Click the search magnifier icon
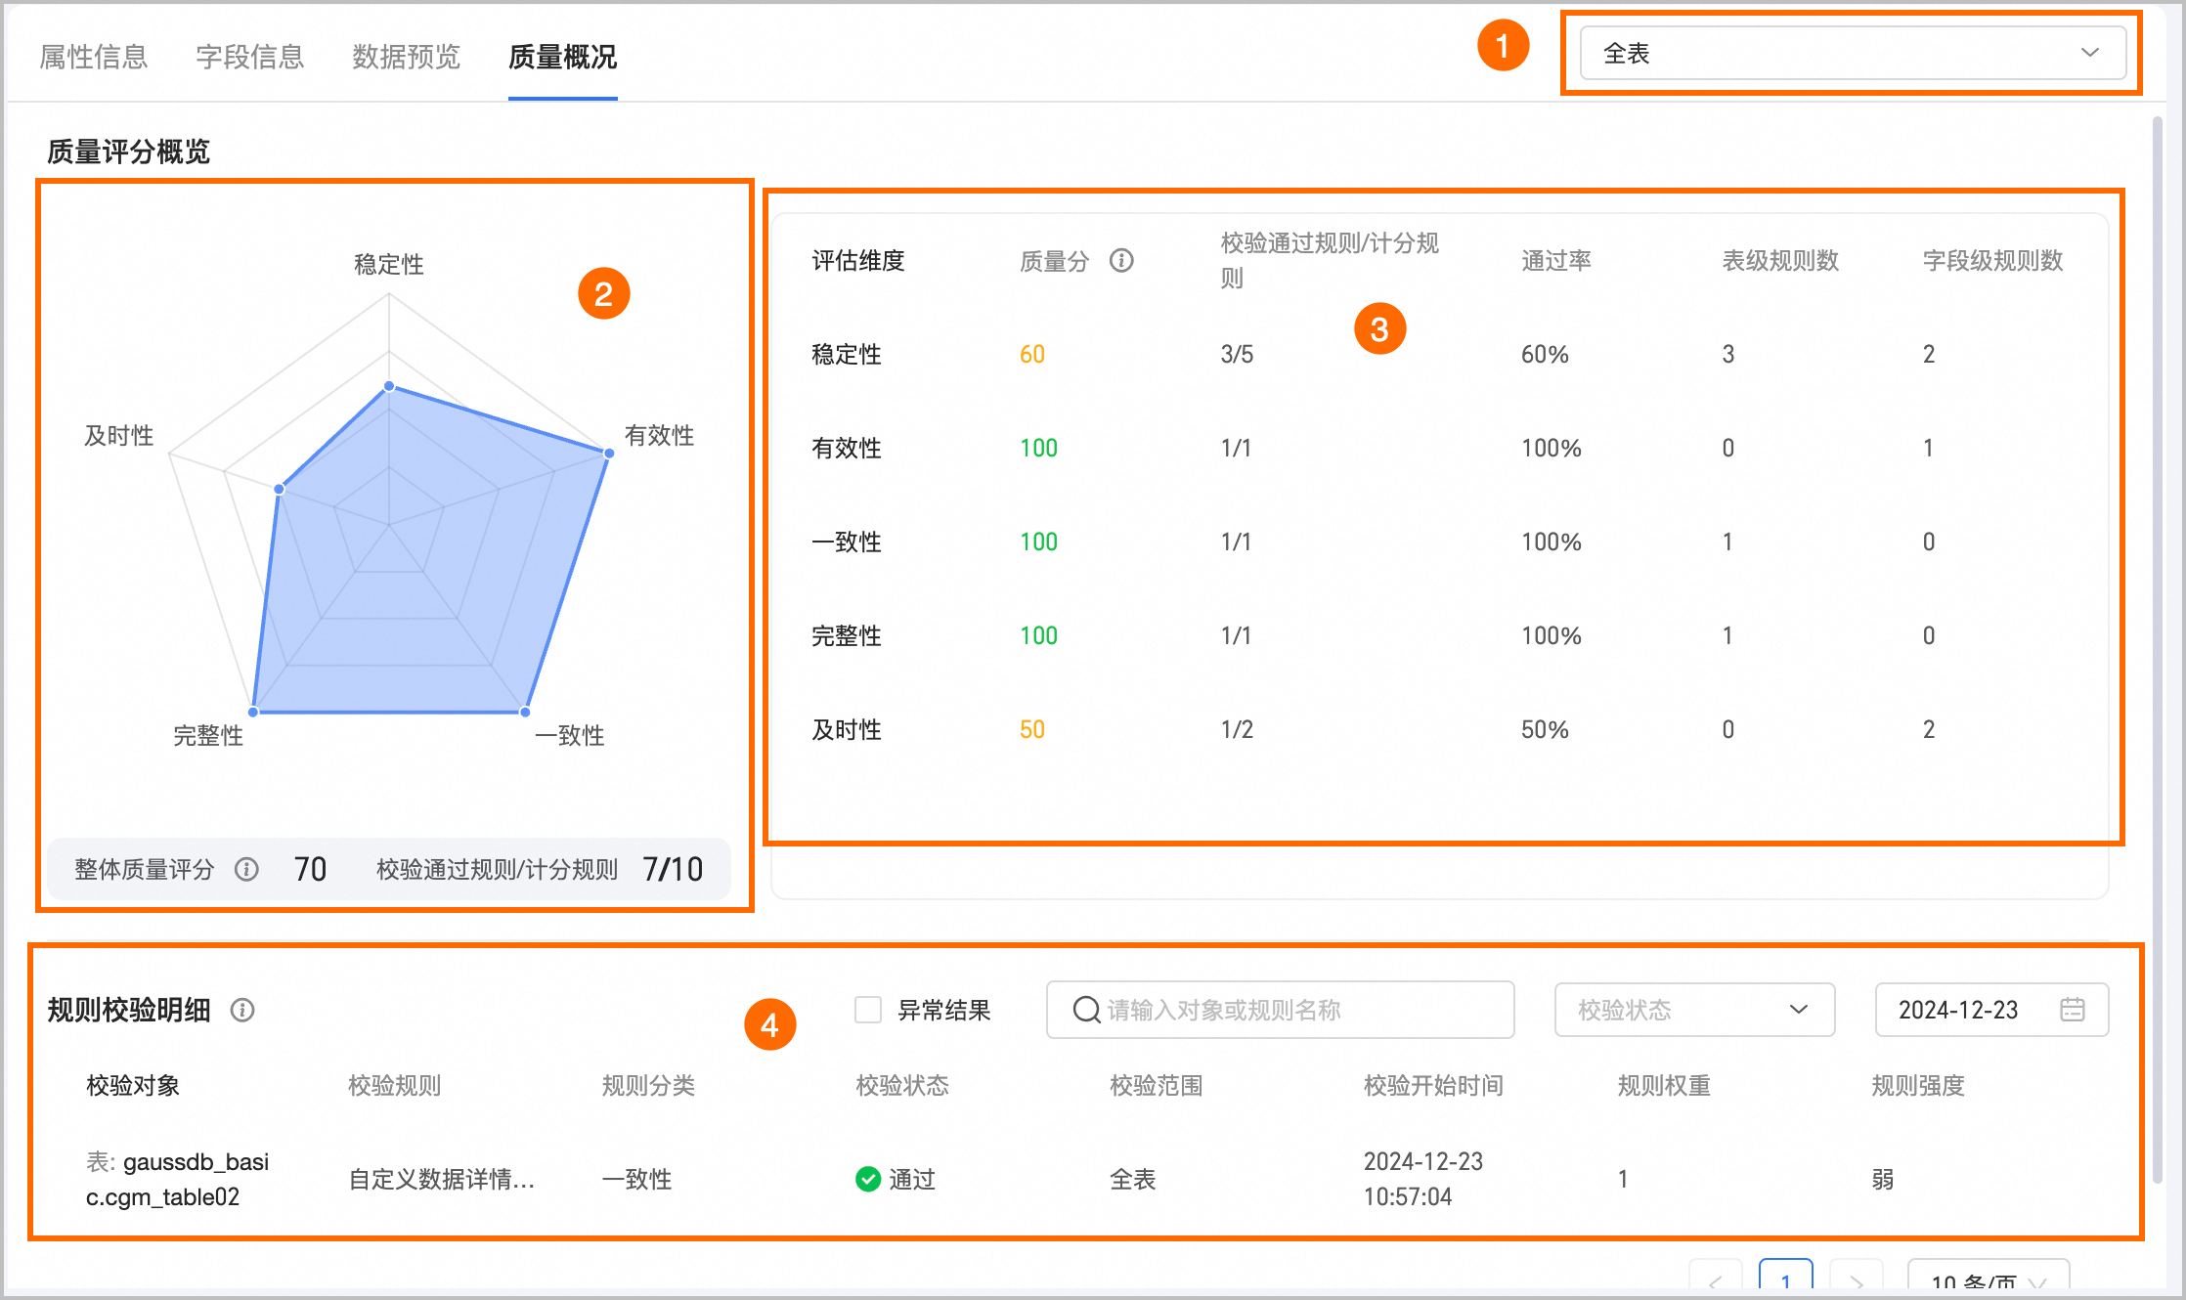The height and width of the screenshot is (1300, 2186). click(x=1086, y=1010)
